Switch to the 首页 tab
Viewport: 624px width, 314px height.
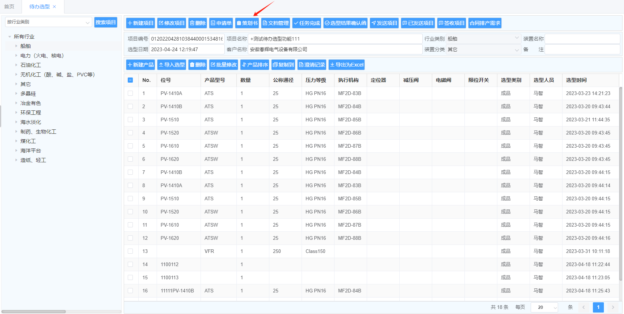(9, 7)
